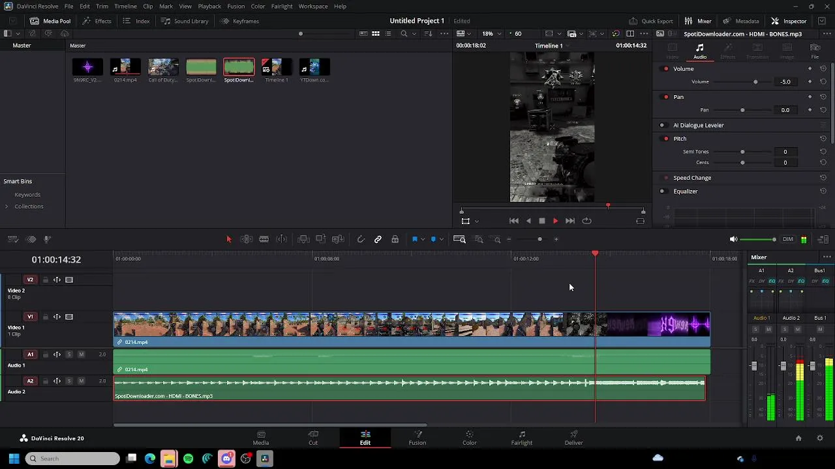Open the Fusion menu in menu bar

click(x=236, y=6)
